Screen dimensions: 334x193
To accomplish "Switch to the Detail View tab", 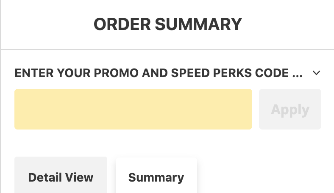I will [61, 176].
